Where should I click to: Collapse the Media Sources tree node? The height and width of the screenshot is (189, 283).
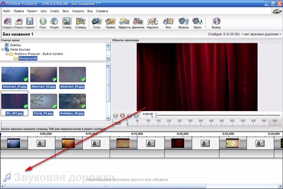coord(2,49)
